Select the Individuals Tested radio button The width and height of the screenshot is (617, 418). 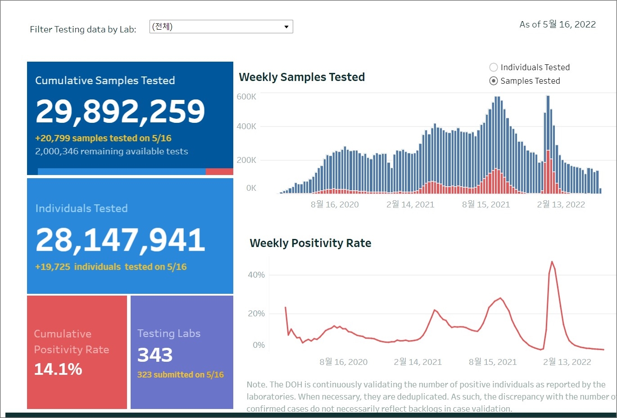pyautogui.click(x=494, y=67)
